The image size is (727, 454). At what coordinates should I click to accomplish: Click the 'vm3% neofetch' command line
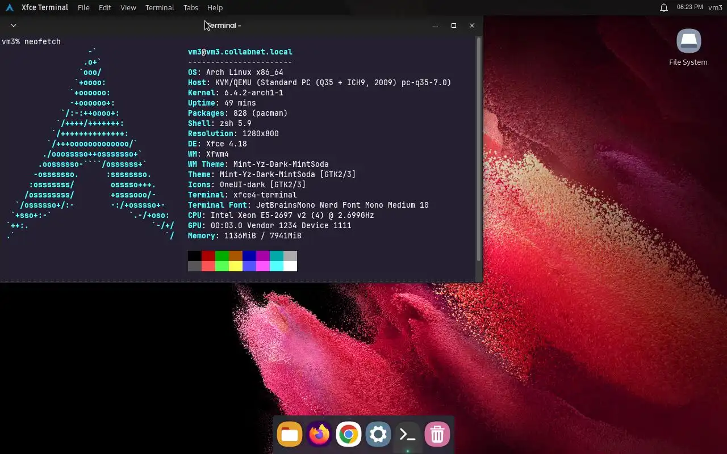tap(31, 41)
